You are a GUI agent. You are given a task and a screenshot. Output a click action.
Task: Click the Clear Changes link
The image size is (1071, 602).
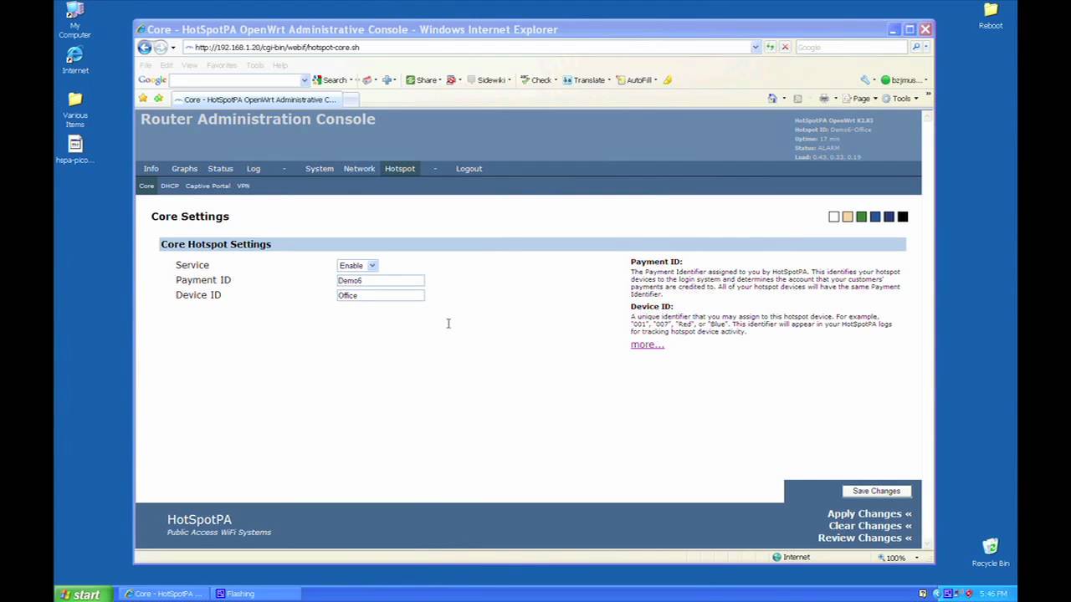click(870, 526)
